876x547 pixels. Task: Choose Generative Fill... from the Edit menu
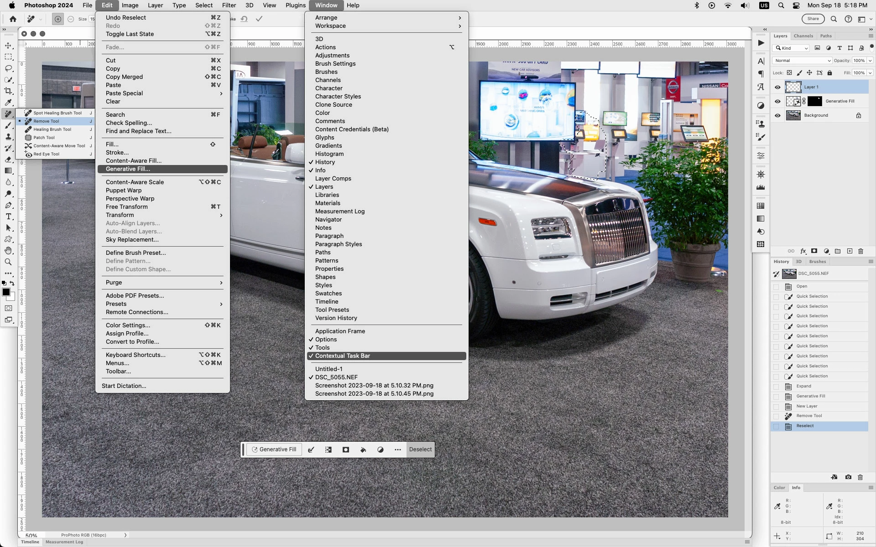point(128,169)
